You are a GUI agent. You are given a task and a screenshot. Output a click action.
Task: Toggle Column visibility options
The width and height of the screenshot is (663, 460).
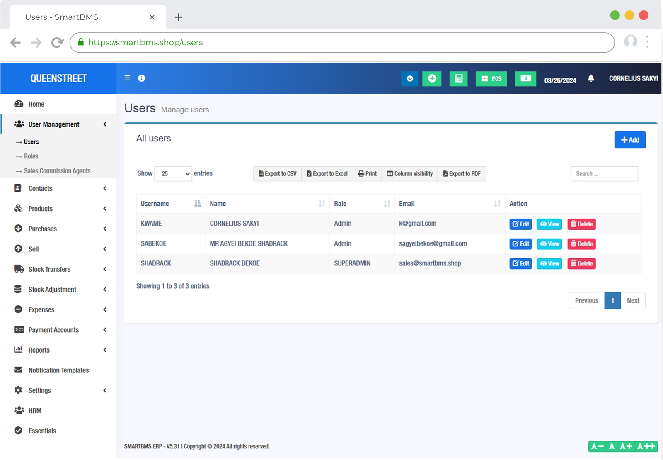[x=409, y=174]
